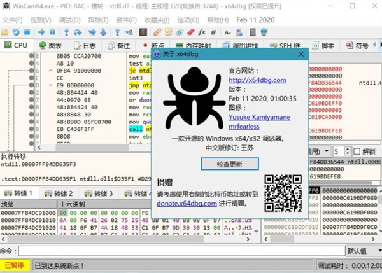382x273 pixels.
Task: Open the Labels tag icon
Action: (x=180, y=32)
